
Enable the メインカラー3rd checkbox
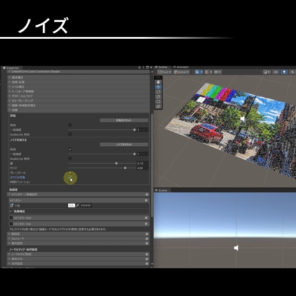coord(11,224)
